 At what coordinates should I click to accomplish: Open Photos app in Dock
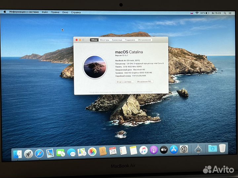click(92, 152)
